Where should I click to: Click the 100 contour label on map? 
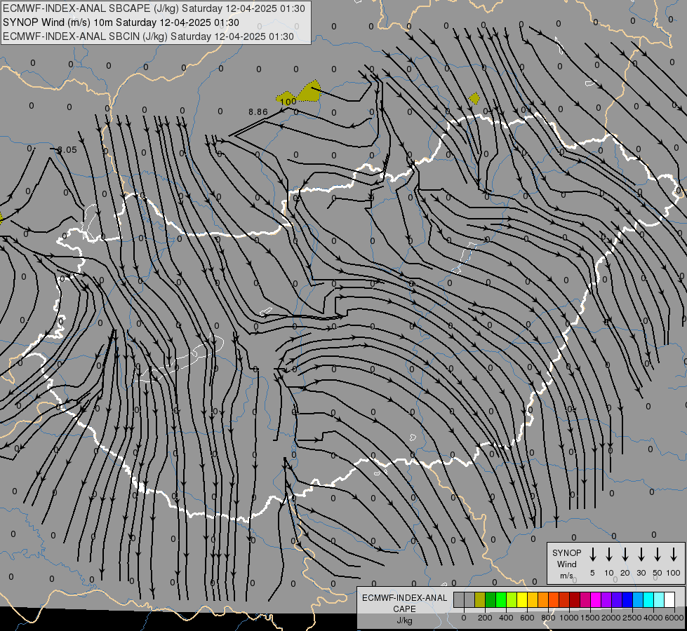click(288, 102)
